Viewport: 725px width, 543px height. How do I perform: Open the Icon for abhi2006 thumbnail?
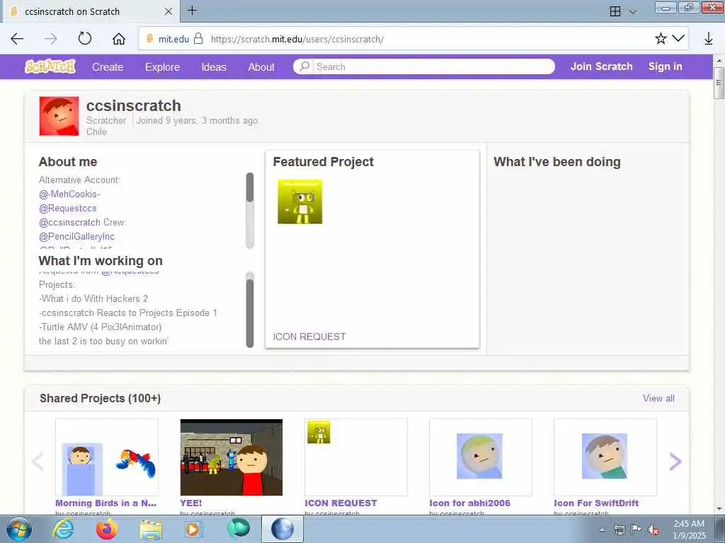[x=481, y=457]
